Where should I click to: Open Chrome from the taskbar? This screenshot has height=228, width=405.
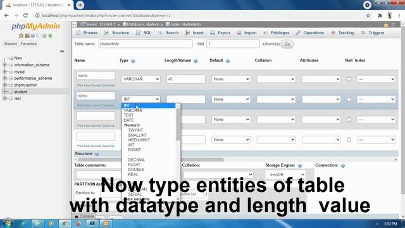[x=65, y=224]
